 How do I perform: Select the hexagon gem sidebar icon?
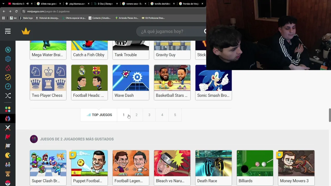click(8, 59)
